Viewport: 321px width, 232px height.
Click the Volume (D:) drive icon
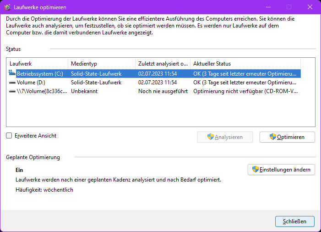(12, 83)
